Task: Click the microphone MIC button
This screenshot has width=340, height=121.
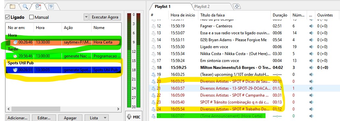Action: (133, 117)
